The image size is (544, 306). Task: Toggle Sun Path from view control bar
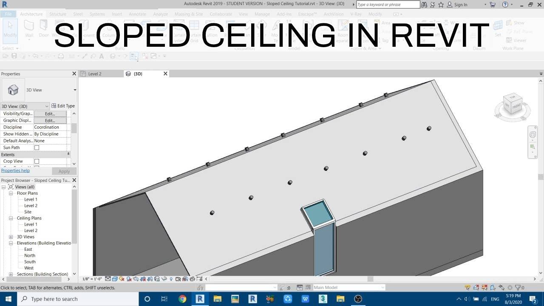click(122, 279)
